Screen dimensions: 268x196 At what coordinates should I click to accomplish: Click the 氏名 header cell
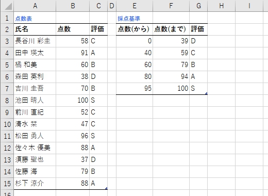(35, 29)
